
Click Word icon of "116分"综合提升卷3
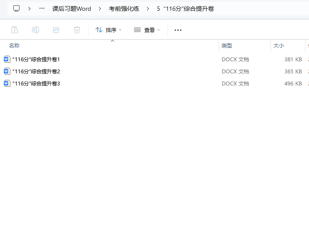coord(7,83)
